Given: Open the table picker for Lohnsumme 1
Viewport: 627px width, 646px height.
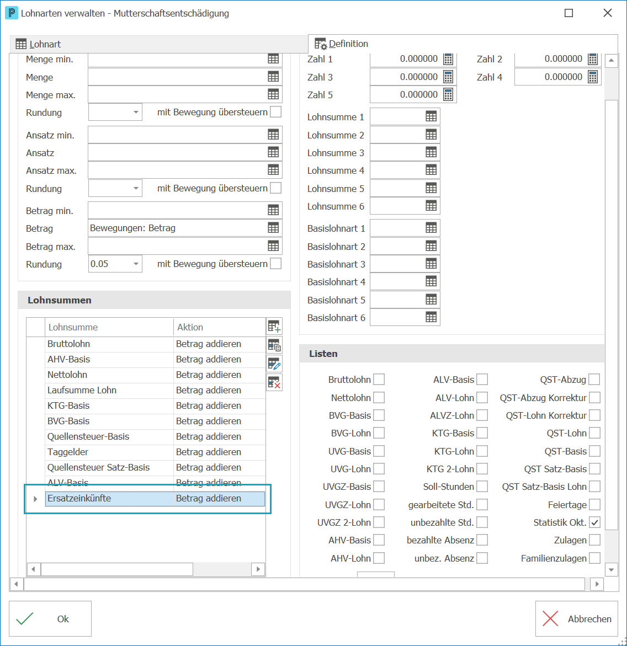Looking at the screenshot, I should click(431, 116).
